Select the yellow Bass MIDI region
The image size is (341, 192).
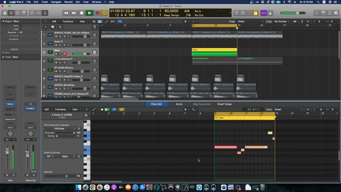coord(214,52)
